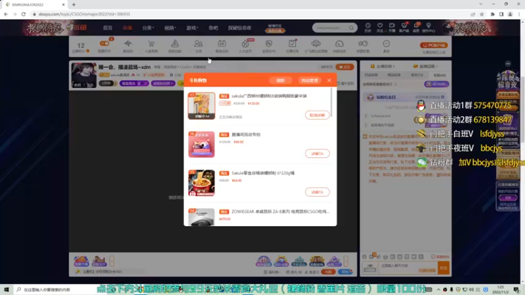Click the 客户端 icon in header
The image size is (525, 295).
tap(404, 26)
